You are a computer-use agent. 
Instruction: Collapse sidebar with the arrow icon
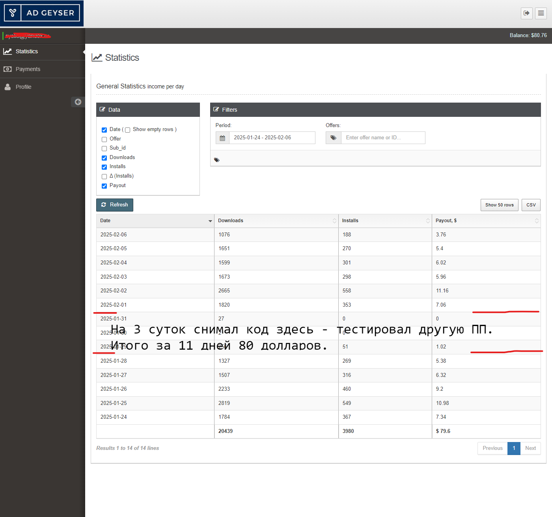click(78, 102)
